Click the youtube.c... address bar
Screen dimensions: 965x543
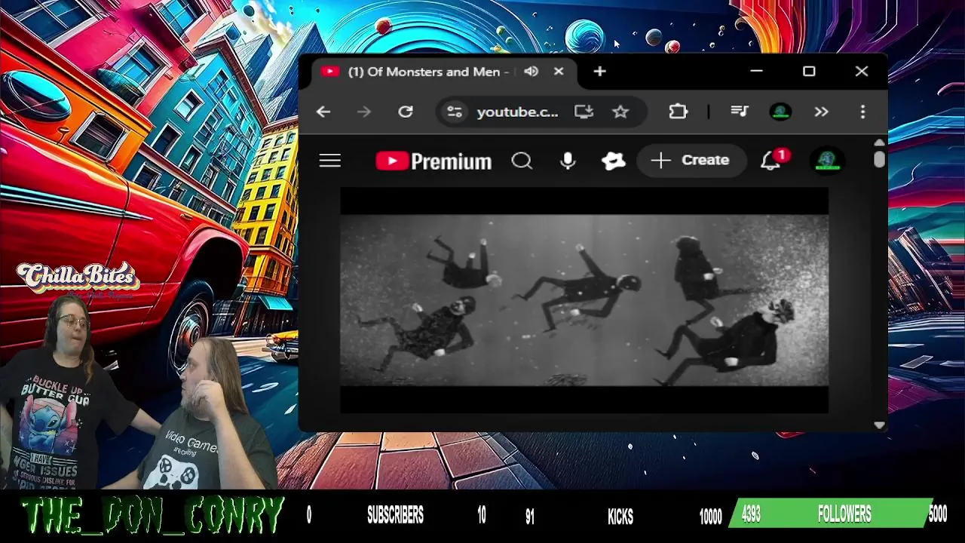[517, 112]
